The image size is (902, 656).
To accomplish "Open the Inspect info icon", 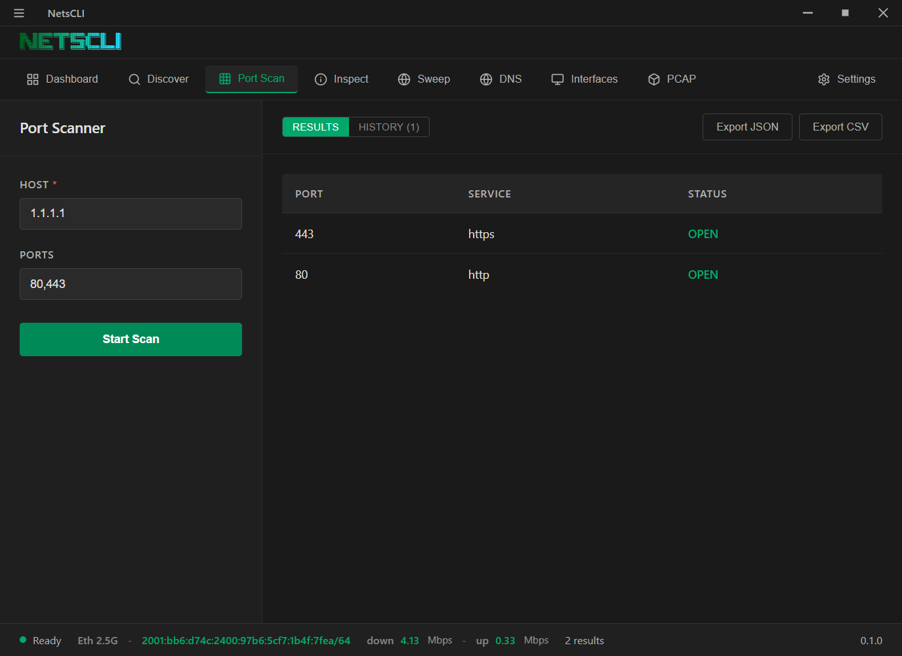I will pos(321,79).
